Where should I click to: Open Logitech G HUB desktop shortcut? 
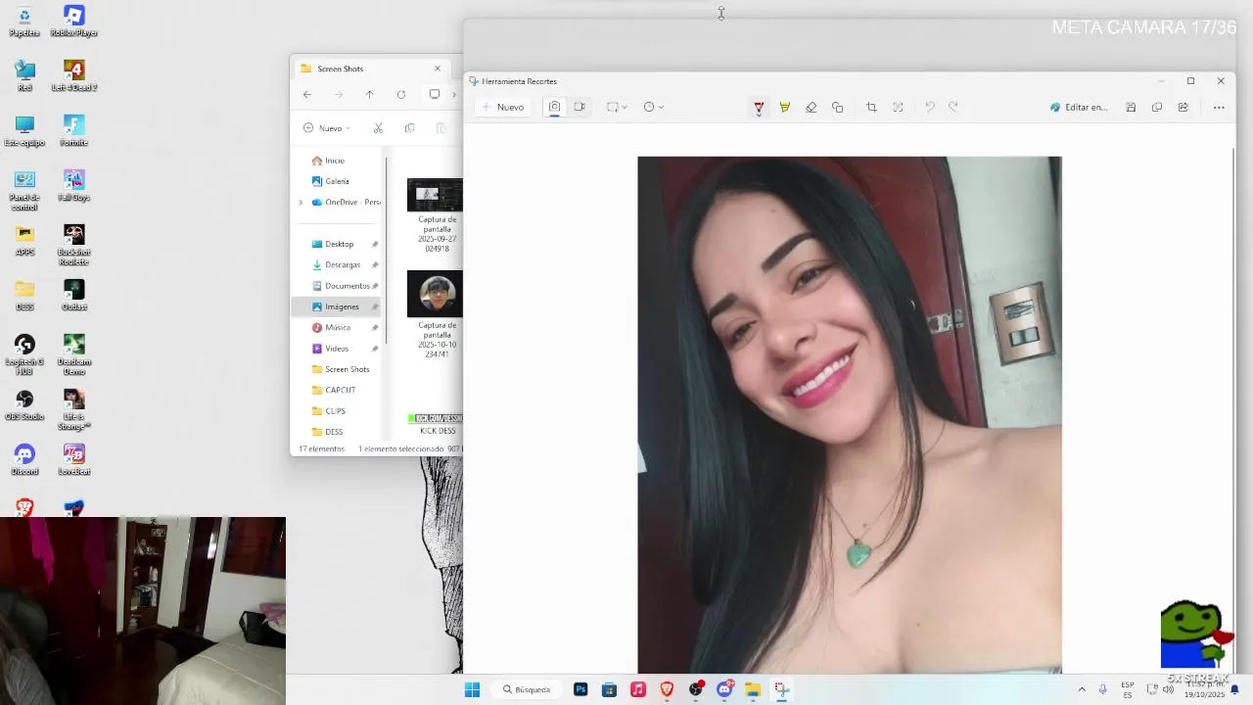(x=24, y=354)
